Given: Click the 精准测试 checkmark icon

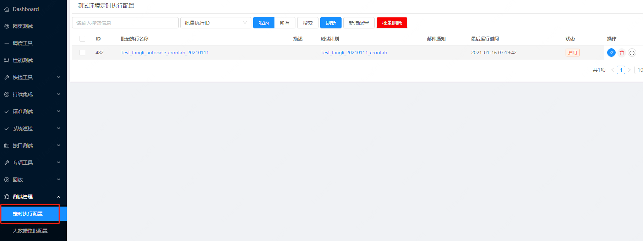Looking at the screenshot, I should tap(7, 111).
